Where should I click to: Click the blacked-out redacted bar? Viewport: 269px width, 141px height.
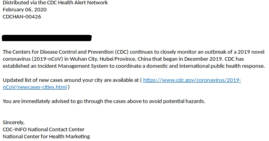coord(47,38)
